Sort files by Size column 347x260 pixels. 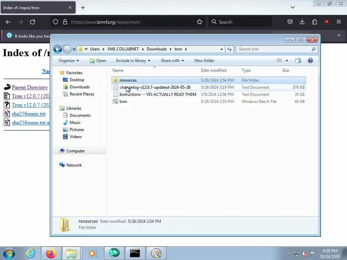pos(293,70)
